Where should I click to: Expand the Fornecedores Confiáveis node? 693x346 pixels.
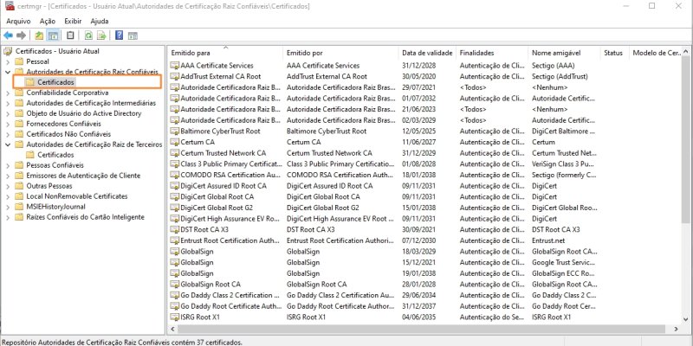[8, 124]
